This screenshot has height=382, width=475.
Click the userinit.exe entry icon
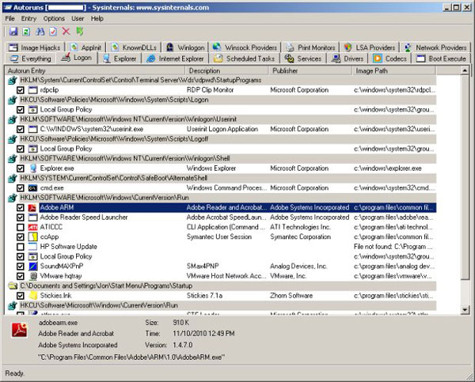pos(32,129)
